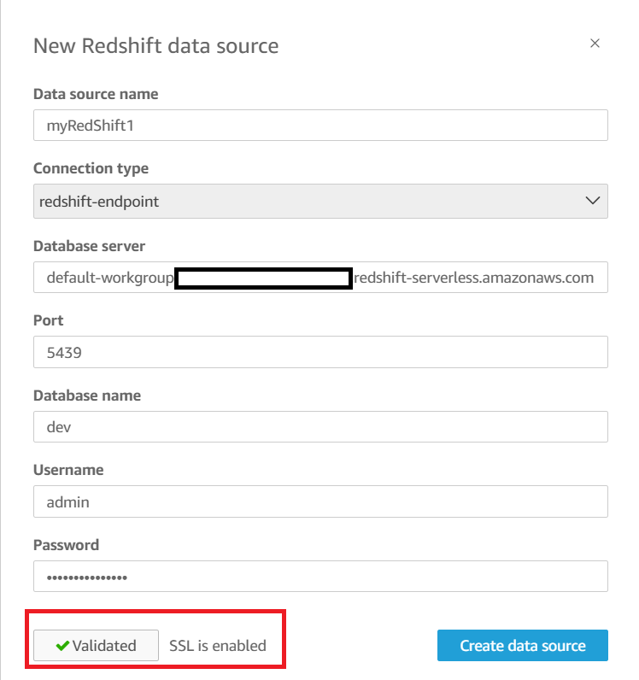
Task: Click the Database server label
Action: point(89,246)
